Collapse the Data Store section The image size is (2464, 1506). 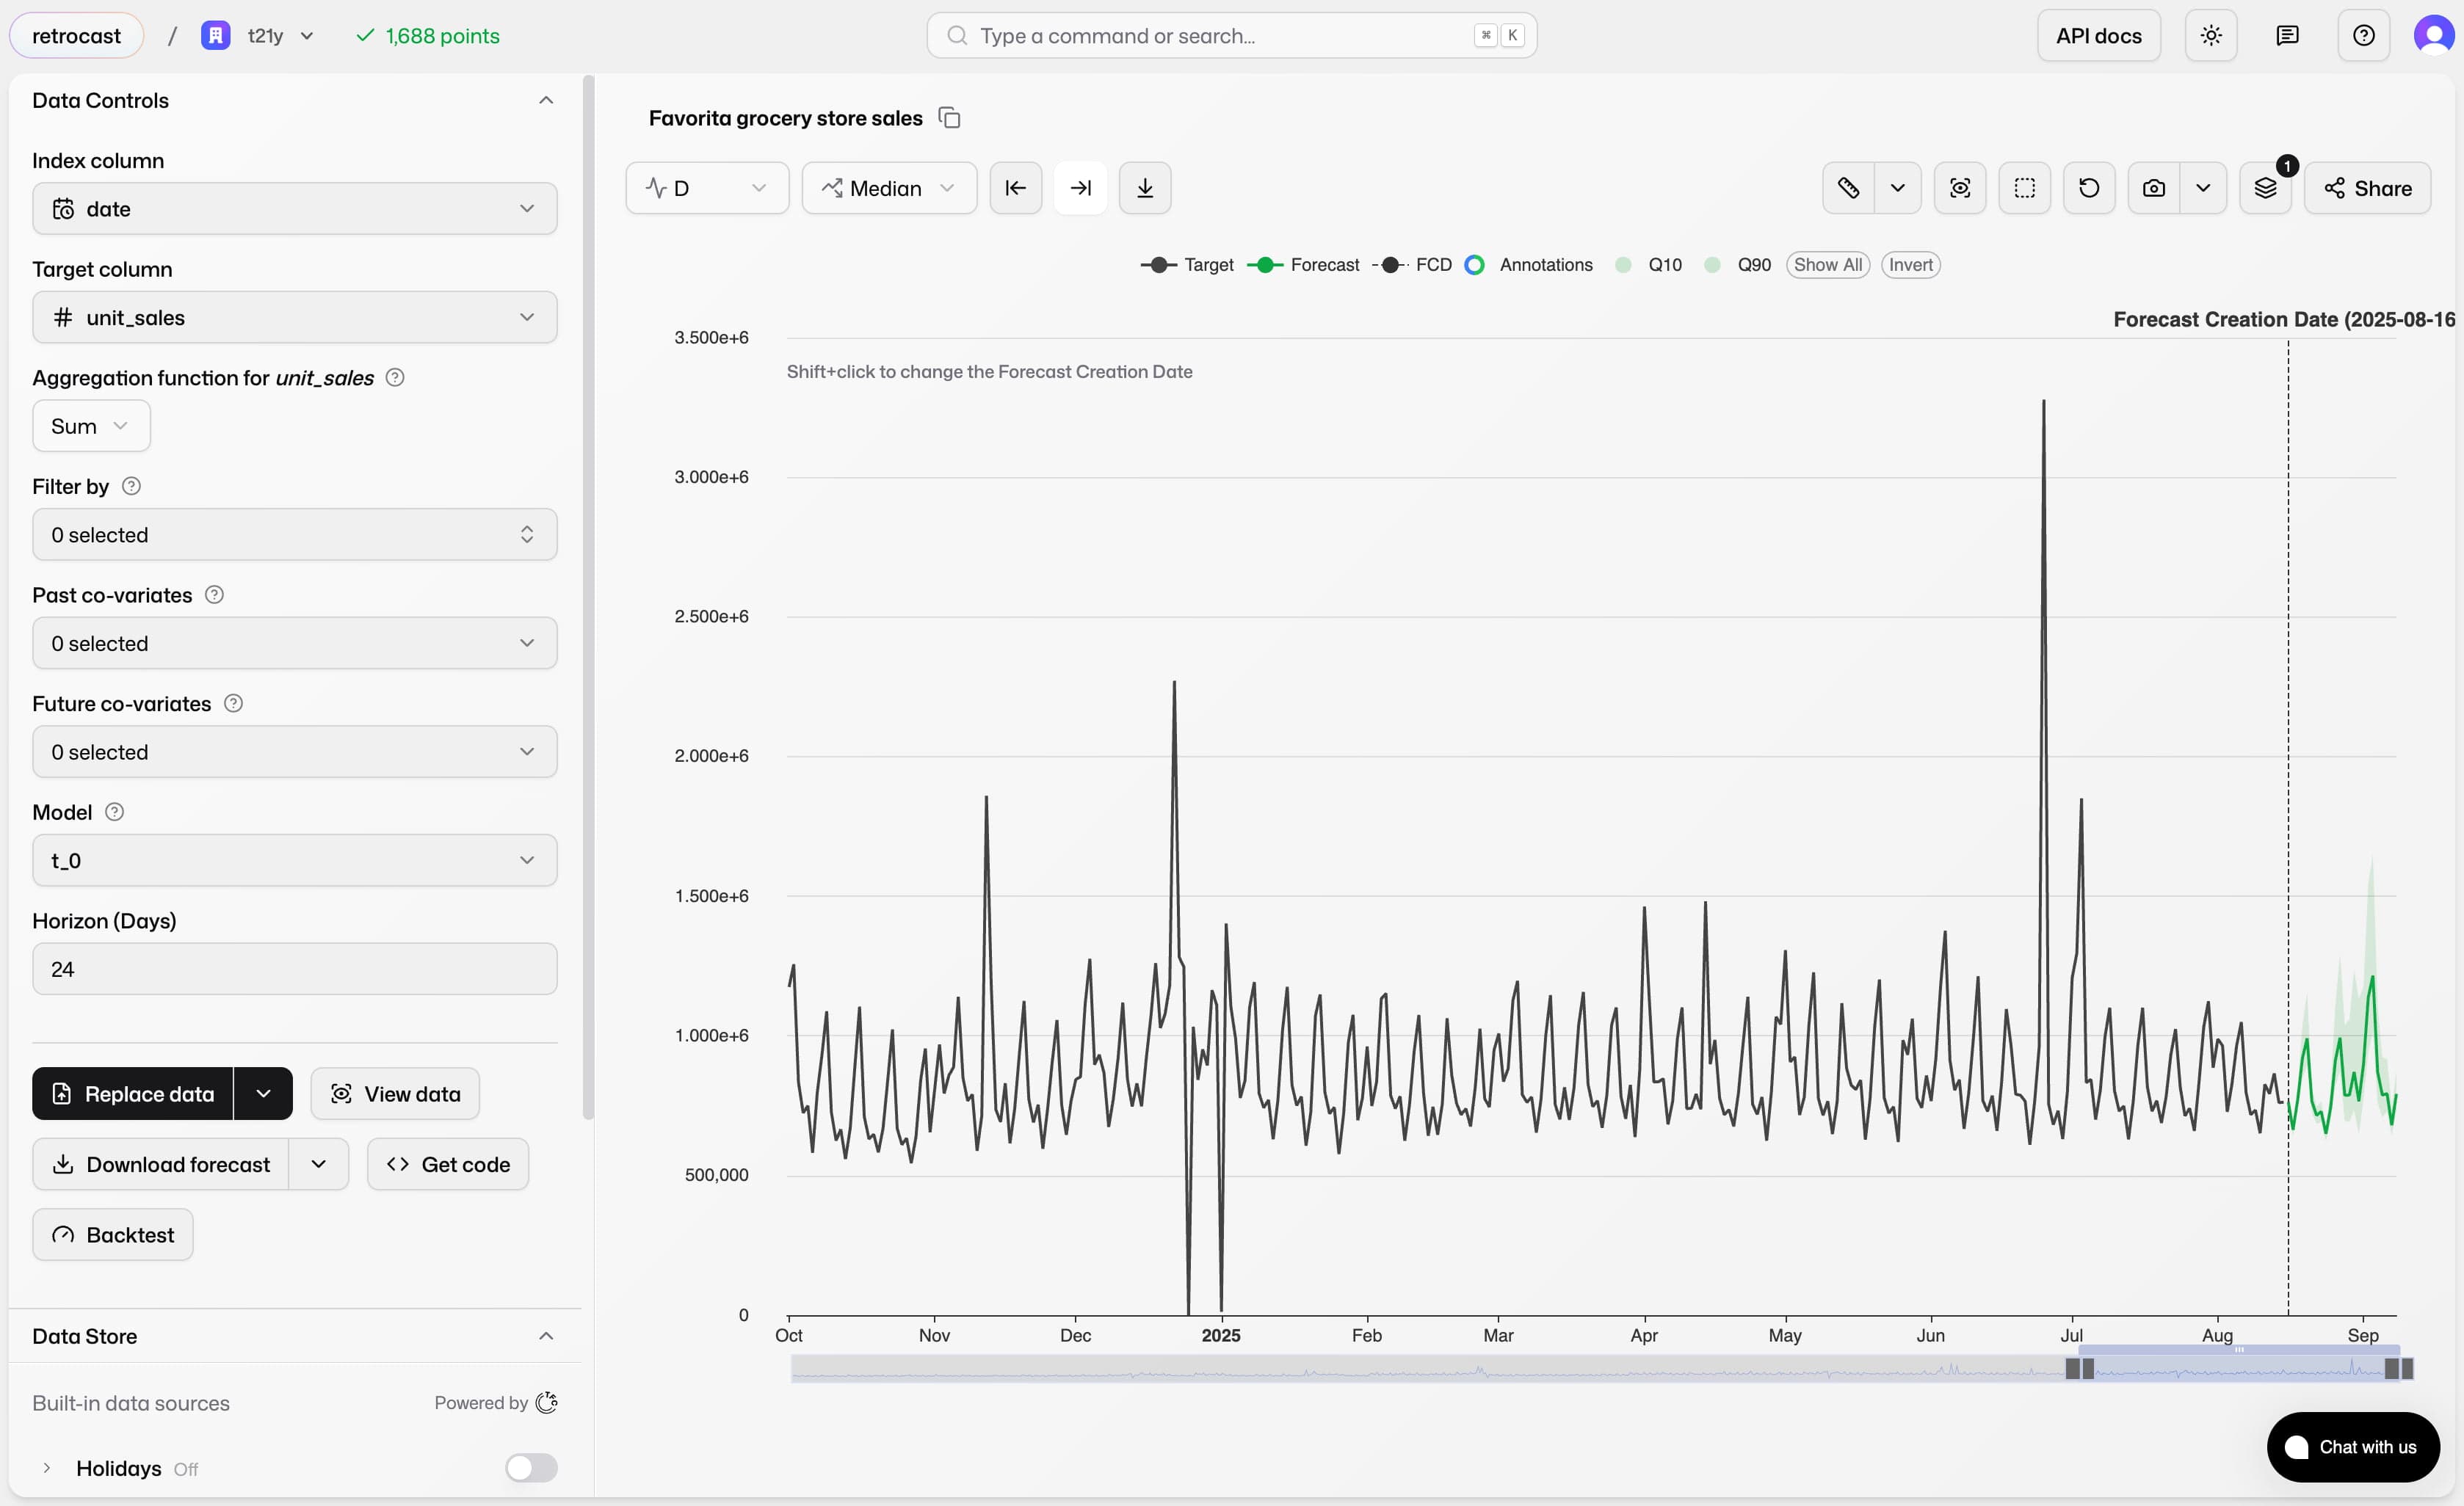coord(546,1337)
